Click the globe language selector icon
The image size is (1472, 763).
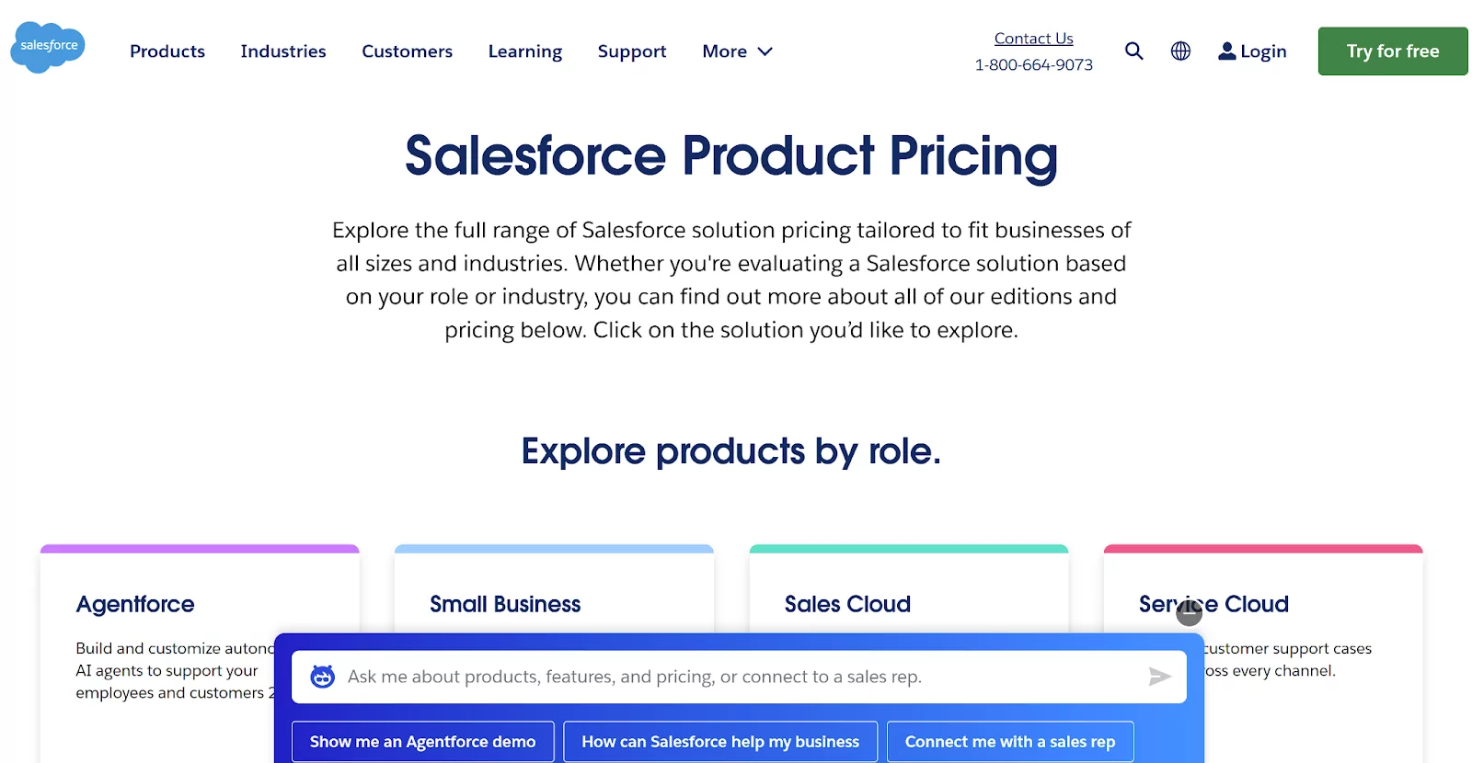[1180, 51]
